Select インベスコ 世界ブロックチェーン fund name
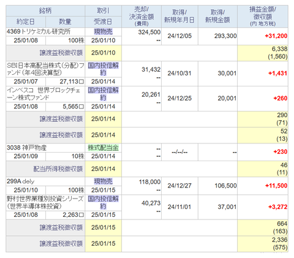Image resolution: width=294 pixels, height=258 pixels. pyautogui.click(x=43, y=94)
